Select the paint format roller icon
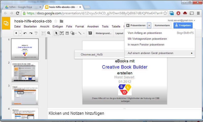 pos(36,33)
